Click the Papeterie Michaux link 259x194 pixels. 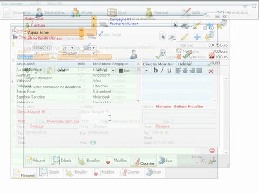click(124, 23)
